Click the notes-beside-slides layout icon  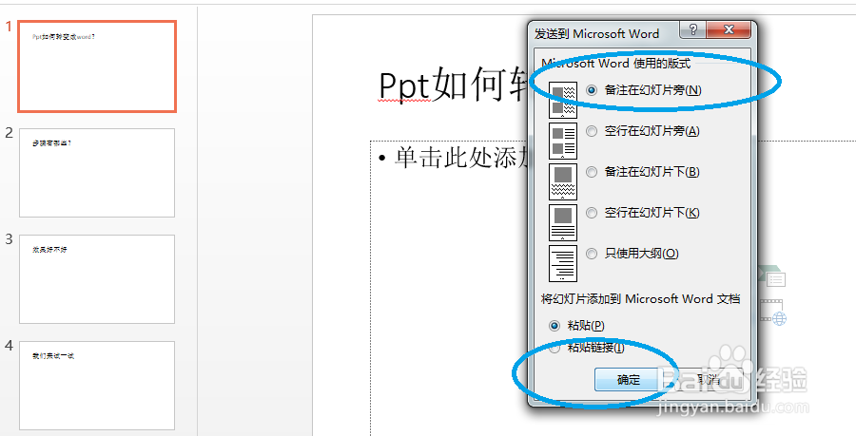click(x=563, y=100)
